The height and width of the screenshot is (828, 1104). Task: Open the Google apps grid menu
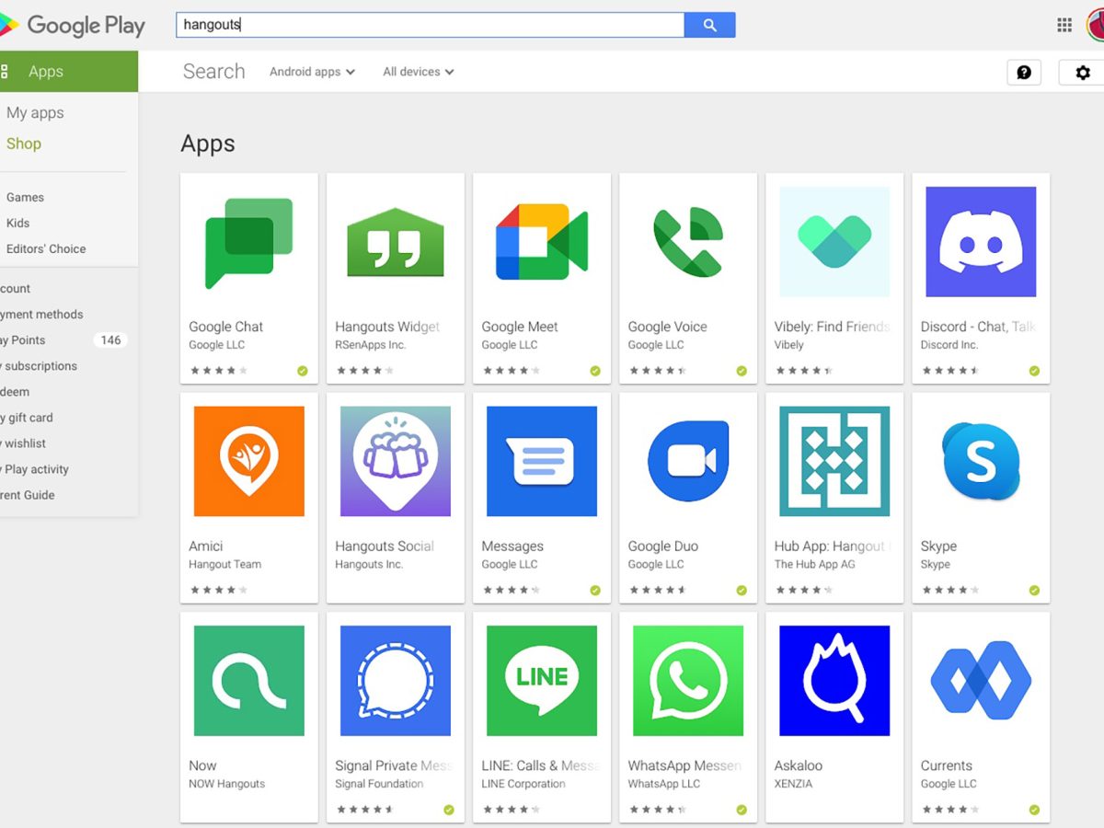1064,25
